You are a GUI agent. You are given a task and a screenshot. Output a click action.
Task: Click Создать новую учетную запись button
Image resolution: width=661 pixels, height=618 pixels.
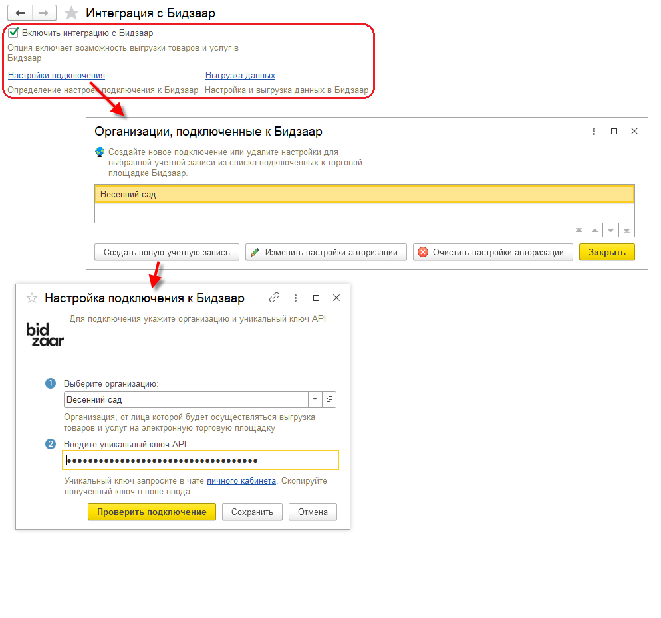(x=167, y=252)
